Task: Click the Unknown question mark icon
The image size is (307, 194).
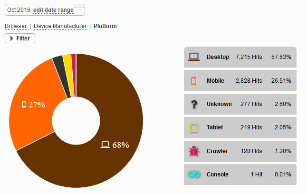Action: click(x=193, y=104)
